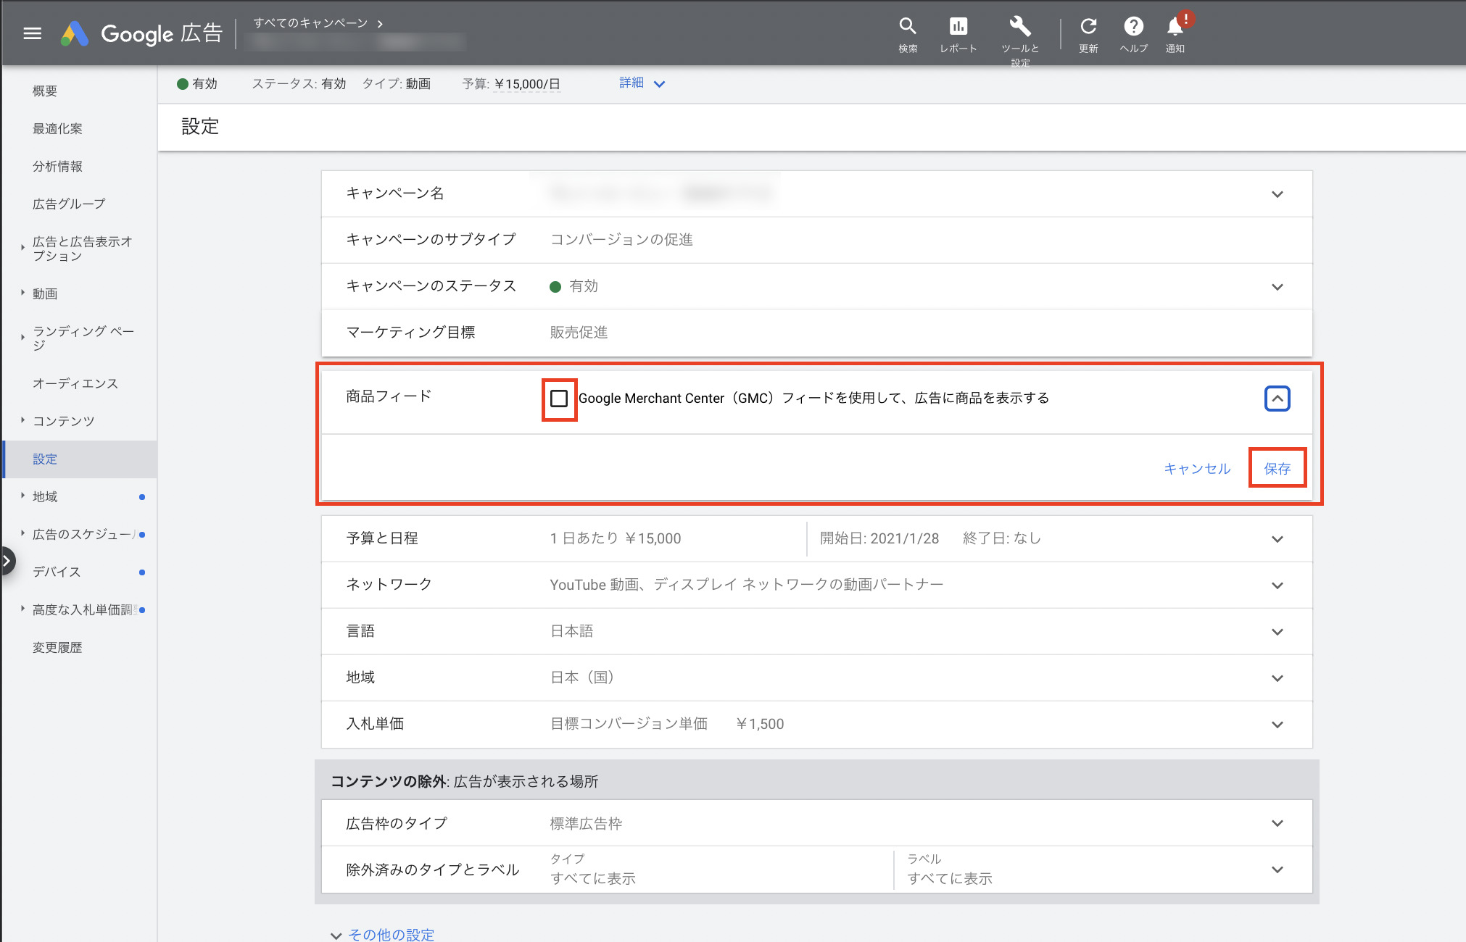Image resolution: width=1466 pixels, height=942 pixels.
Task: Expand その他の設定 link
Action: (x=391, y=935)
